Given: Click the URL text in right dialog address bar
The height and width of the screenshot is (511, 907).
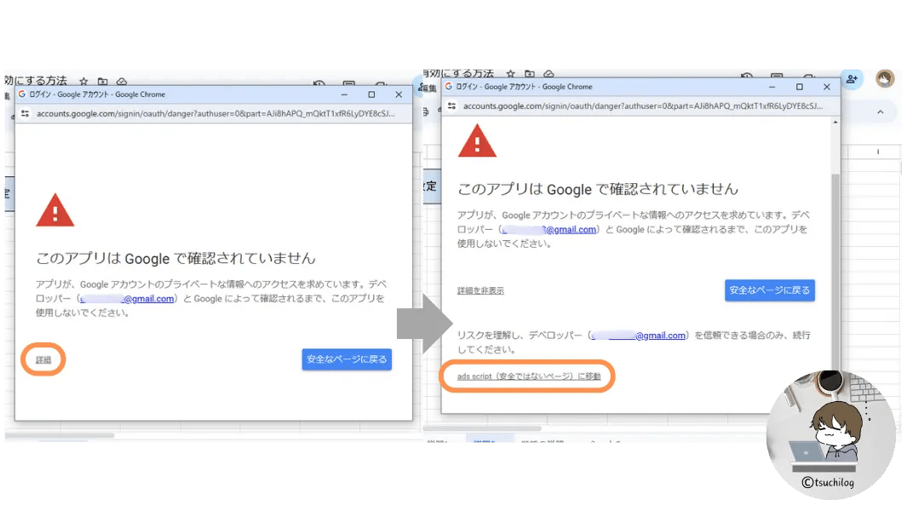Looking at the screenshot, I should pos(643,106).
